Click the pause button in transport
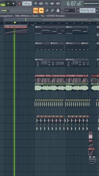 (8, 4)
